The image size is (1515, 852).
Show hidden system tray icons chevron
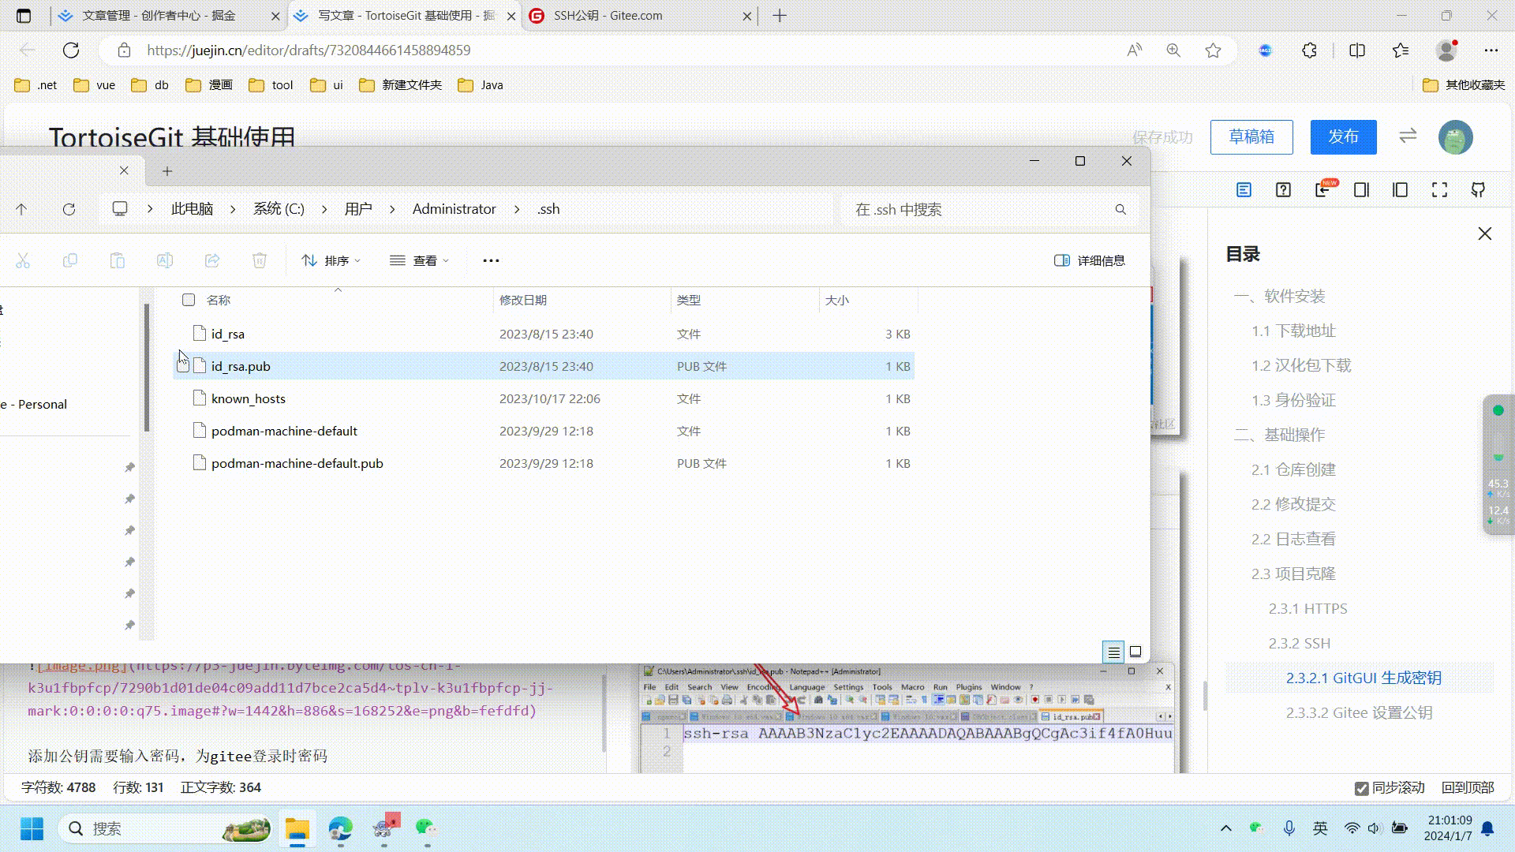pos(1225,828)
